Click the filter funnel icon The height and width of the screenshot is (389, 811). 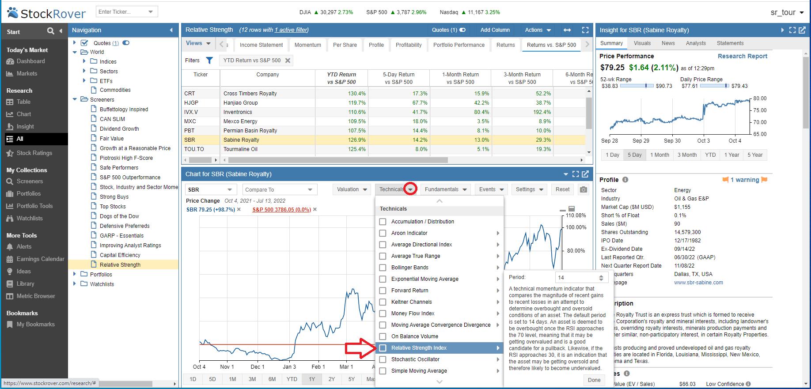point(209,60)
